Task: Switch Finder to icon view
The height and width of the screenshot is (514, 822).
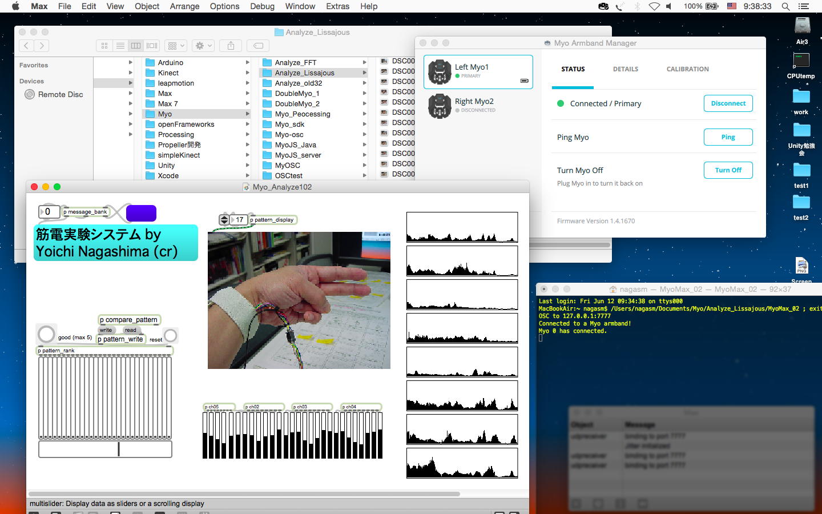Action: coord(104,46)
